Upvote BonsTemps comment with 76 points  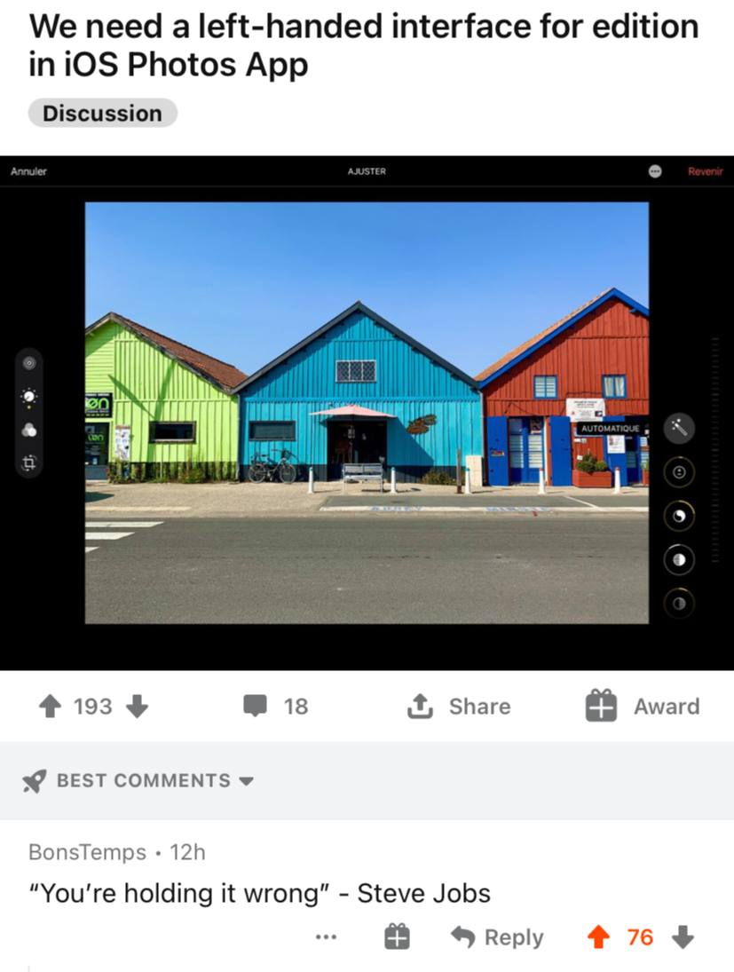(598, 937)
